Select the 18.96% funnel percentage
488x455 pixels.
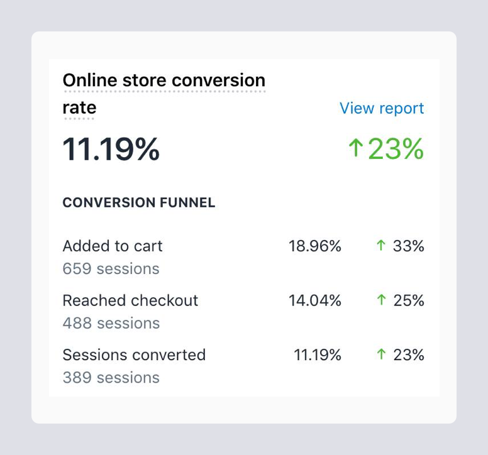click(314, 246)
